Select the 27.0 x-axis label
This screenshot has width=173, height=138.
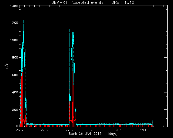44,130
